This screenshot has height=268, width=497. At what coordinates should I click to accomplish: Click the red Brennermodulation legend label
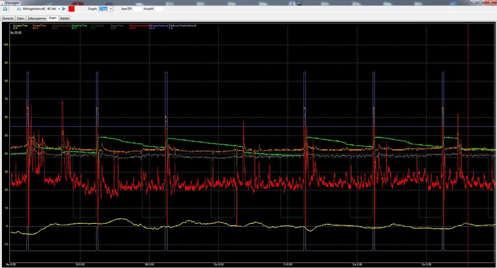pos(139,25)
